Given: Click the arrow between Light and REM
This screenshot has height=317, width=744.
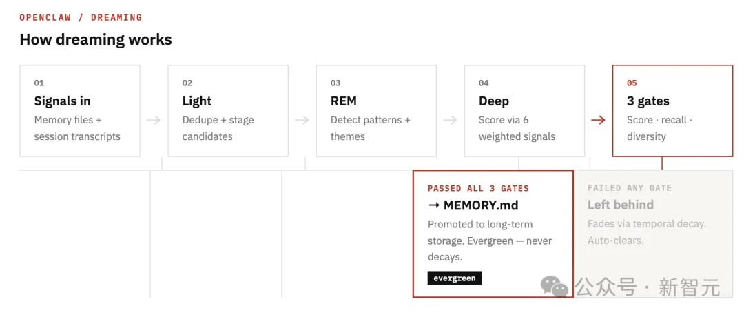Looking at the screenshot, I should 302,120.
